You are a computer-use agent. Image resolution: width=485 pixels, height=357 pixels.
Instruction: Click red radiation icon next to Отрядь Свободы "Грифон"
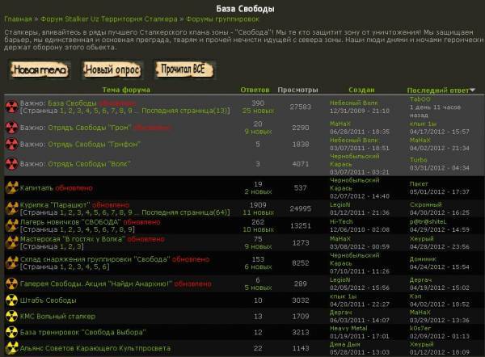pos(11,143)
